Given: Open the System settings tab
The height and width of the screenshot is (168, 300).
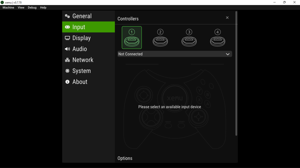Looking at the screenshot, I should pos(88,71).
